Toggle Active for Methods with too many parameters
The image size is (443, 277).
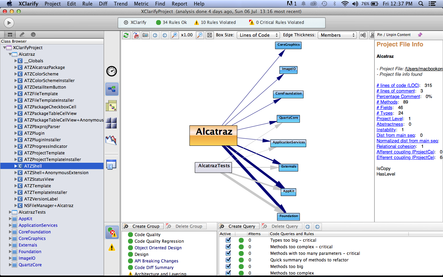pyautogui.click(x=228, y=253)
